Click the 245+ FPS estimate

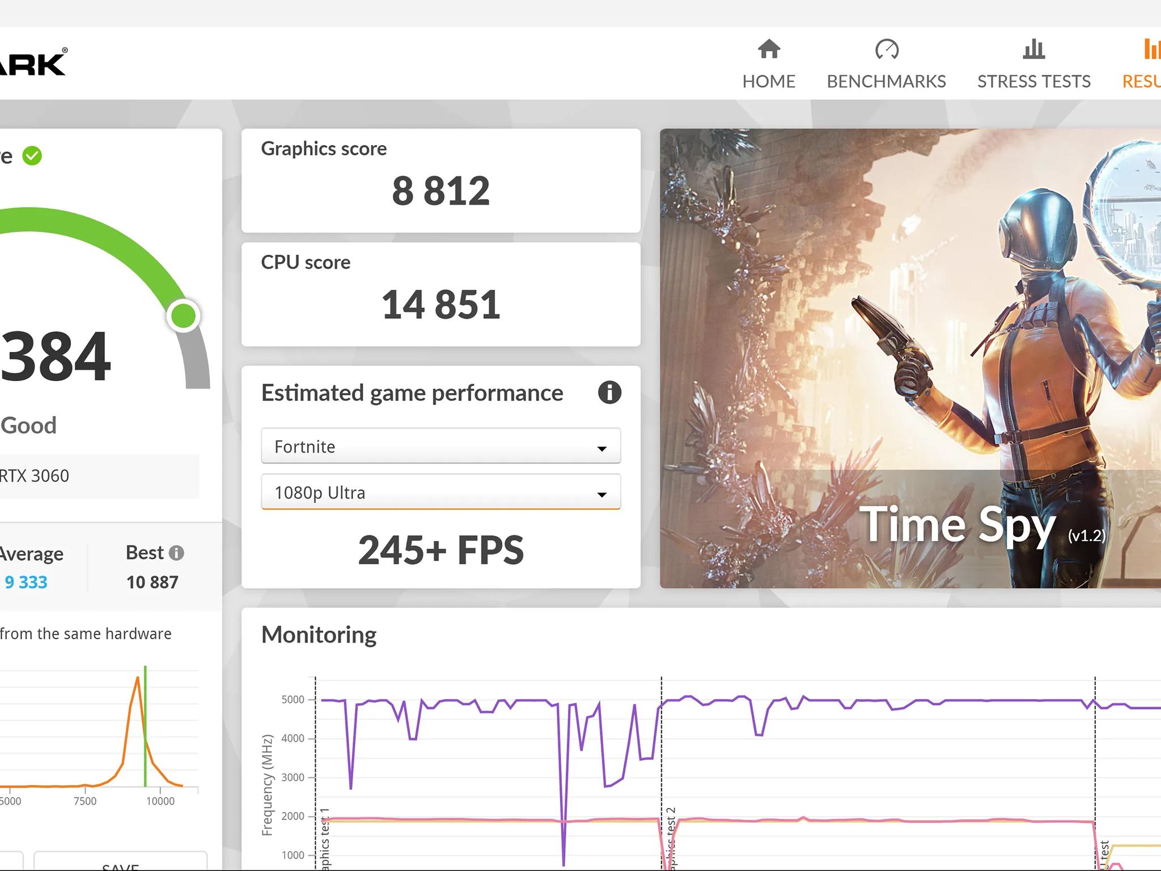coord(440,550)
